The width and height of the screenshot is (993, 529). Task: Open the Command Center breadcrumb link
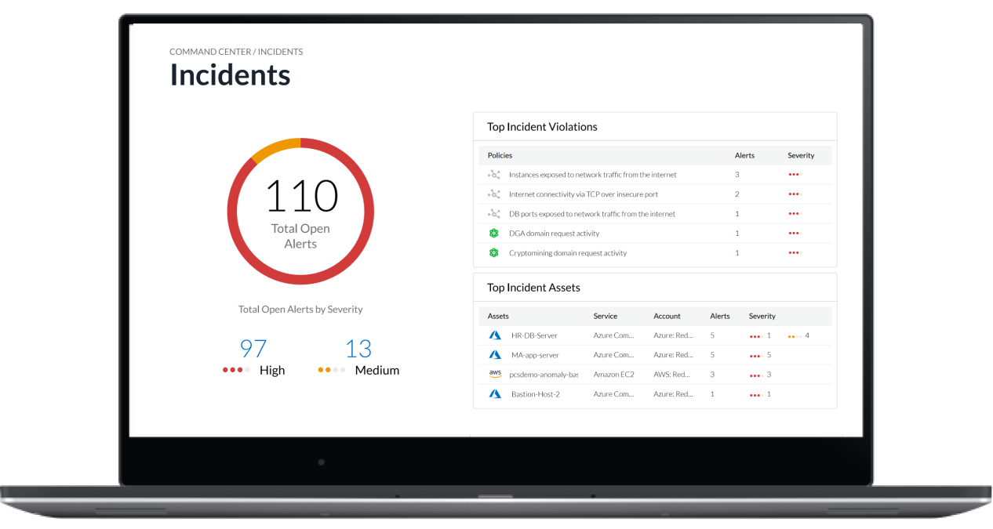pos(209,52)
